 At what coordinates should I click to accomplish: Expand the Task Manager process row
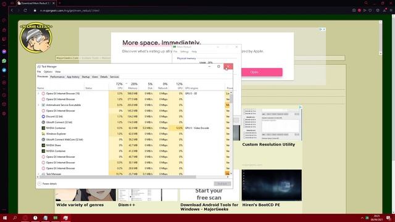[x=38, y=174]
